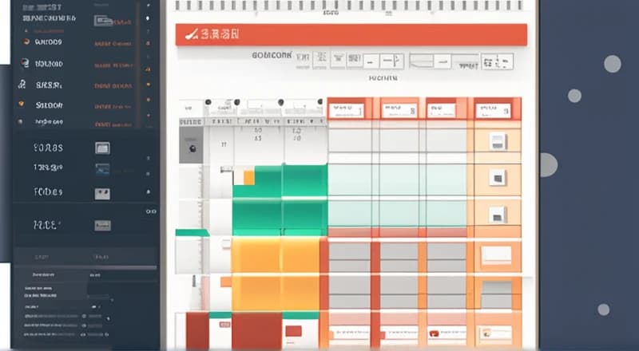Image resolution: width=639 pixels, height=351 pixels.
Task: Click the light icon in the third lower sidebar row
Action: 102,193
